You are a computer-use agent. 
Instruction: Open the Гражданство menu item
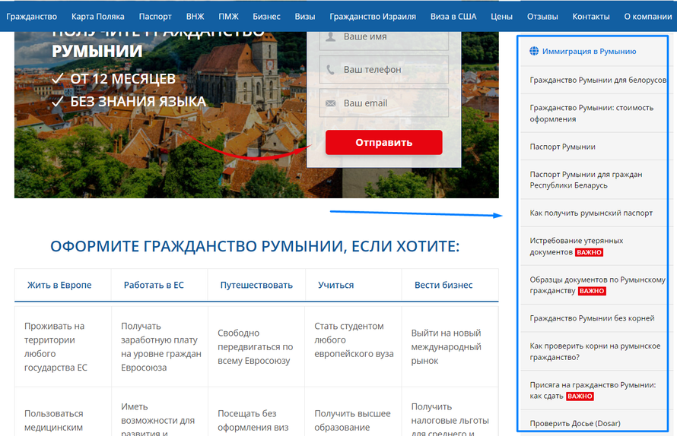[31, 17]
